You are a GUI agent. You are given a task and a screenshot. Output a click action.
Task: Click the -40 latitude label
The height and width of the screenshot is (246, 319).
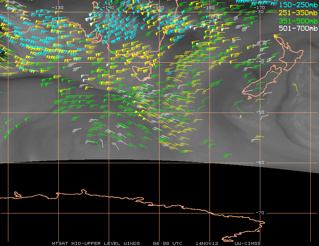click(260, 62)
